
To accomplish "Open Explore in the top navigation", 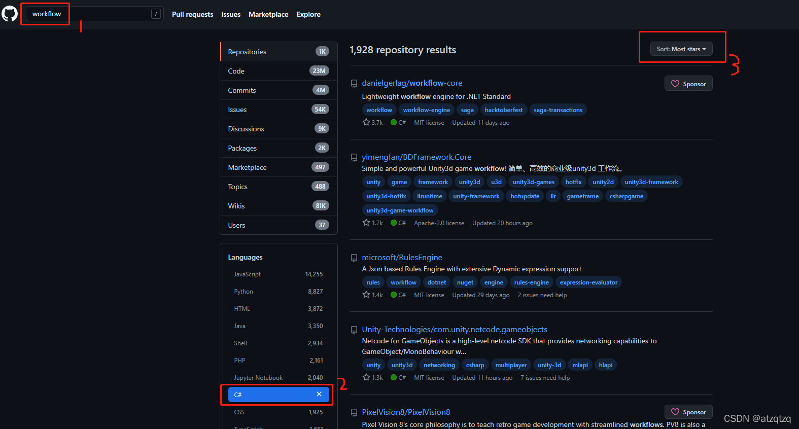I will (x=308, y=14).
